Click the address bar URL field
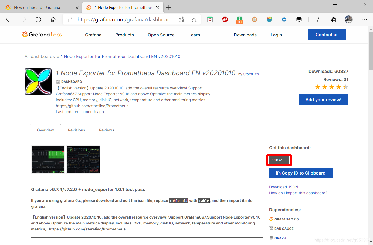The height and width of the screenshot is (245, 373). 125,19
